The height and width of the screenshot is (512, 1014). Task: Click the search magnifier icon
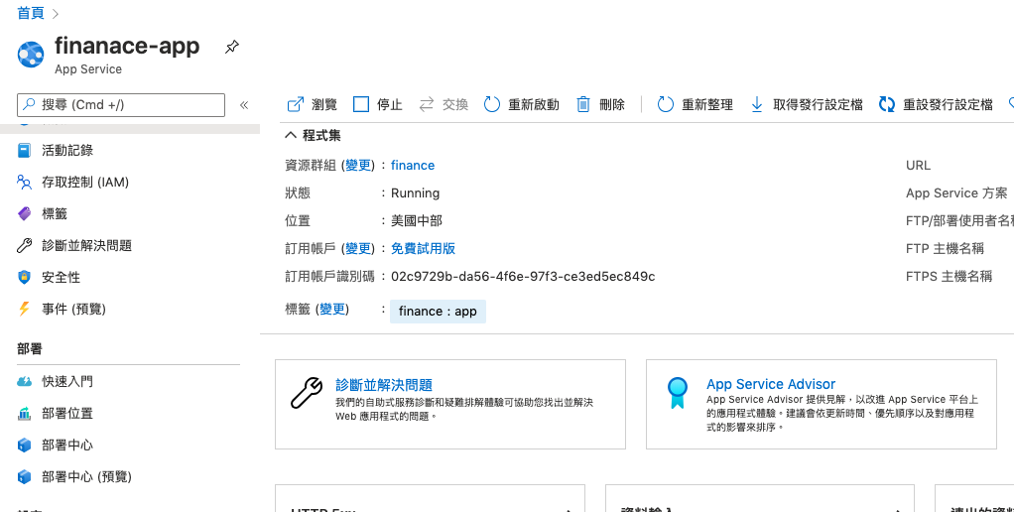coord(29,104)
